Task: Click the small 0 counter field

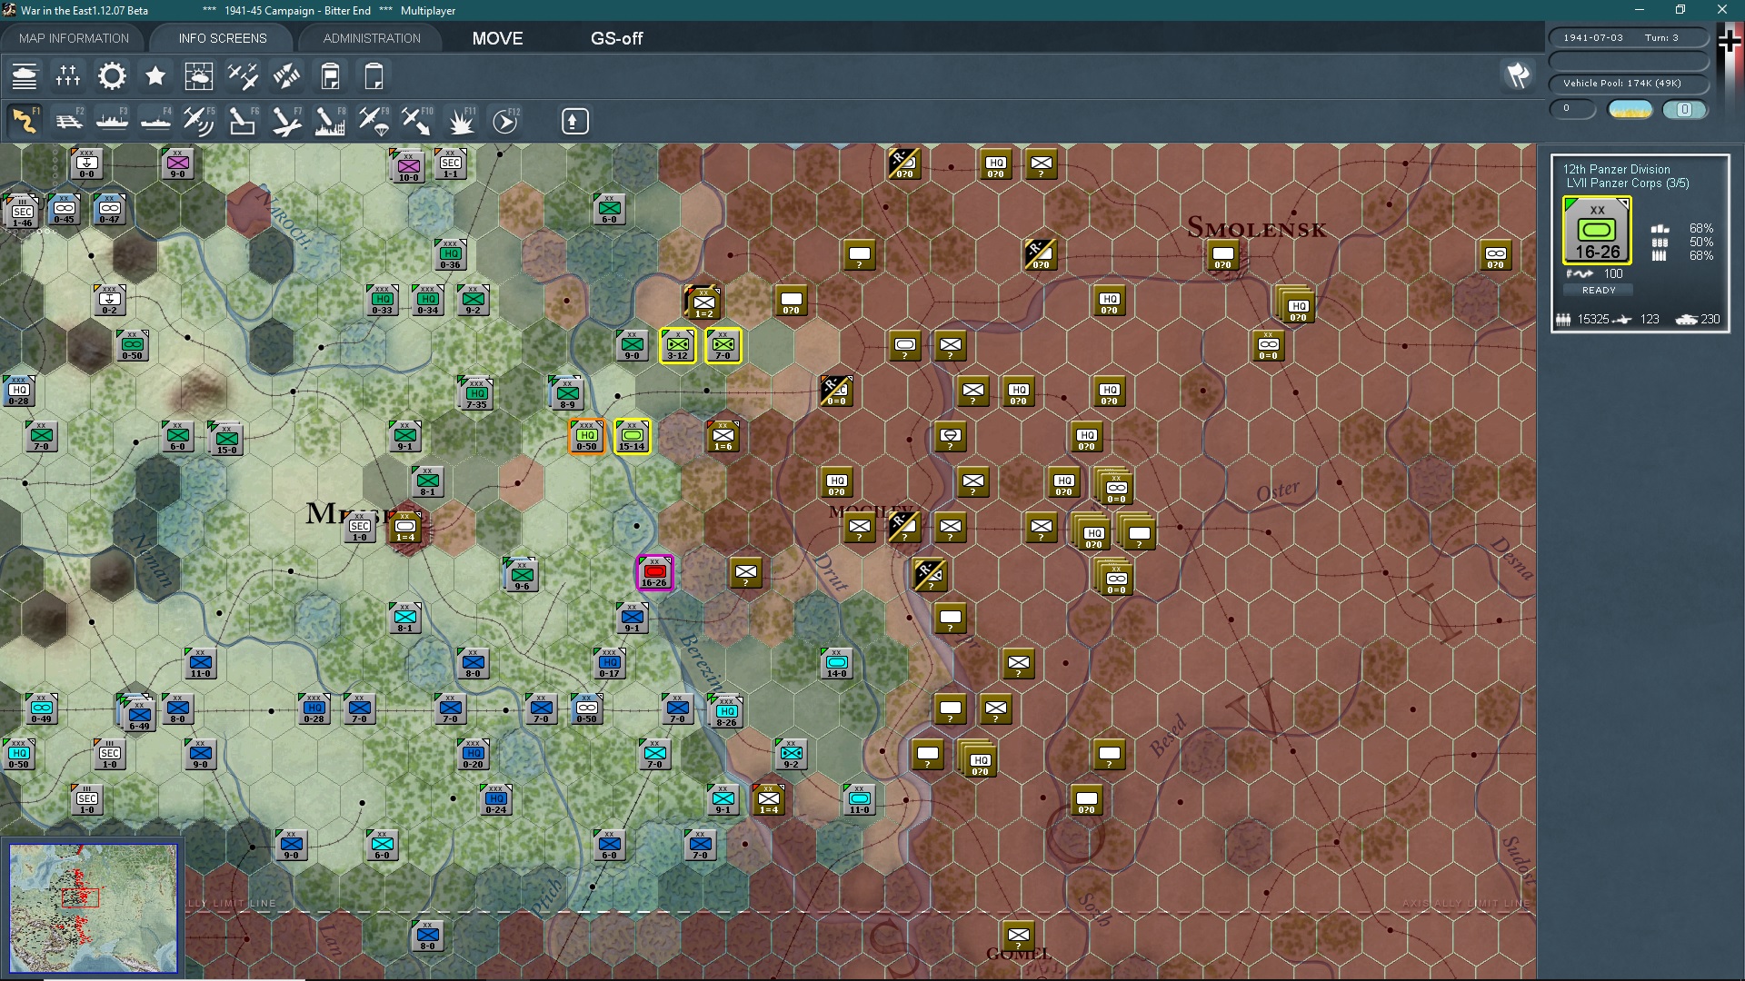Action: click(x=1572, y=109)
